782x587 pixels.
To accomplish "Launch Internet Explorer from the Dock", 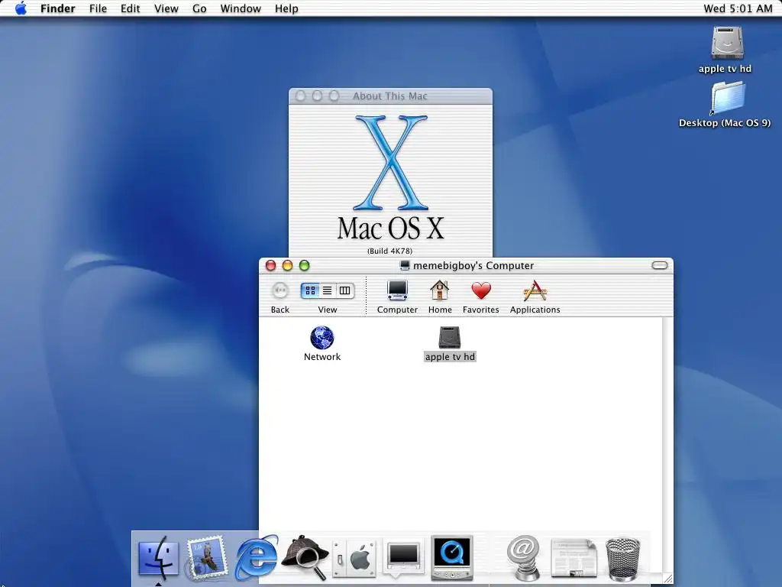I will pyautogui.click(x=256, y=557).
